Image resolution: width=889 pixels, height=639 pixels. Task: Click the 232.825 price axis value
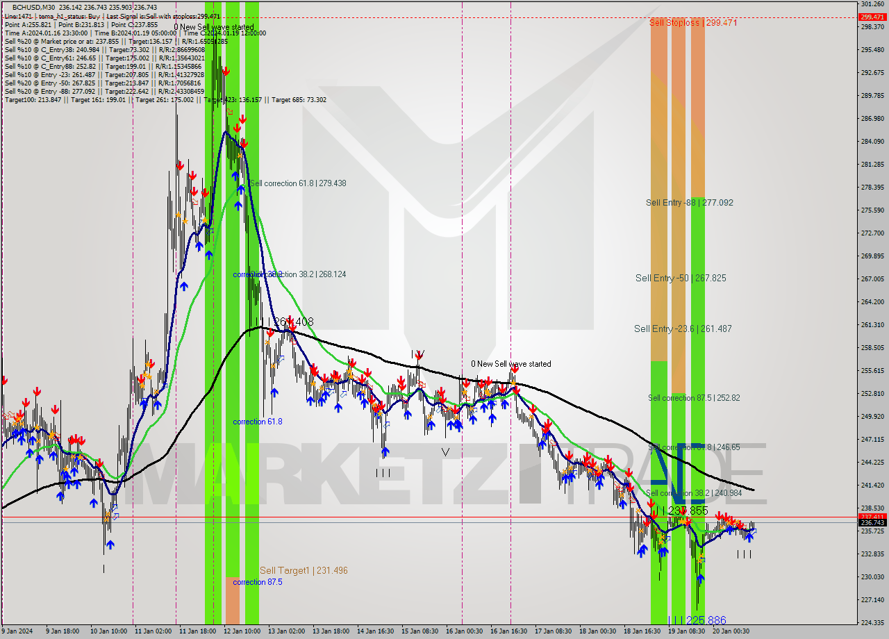point(873,554)
